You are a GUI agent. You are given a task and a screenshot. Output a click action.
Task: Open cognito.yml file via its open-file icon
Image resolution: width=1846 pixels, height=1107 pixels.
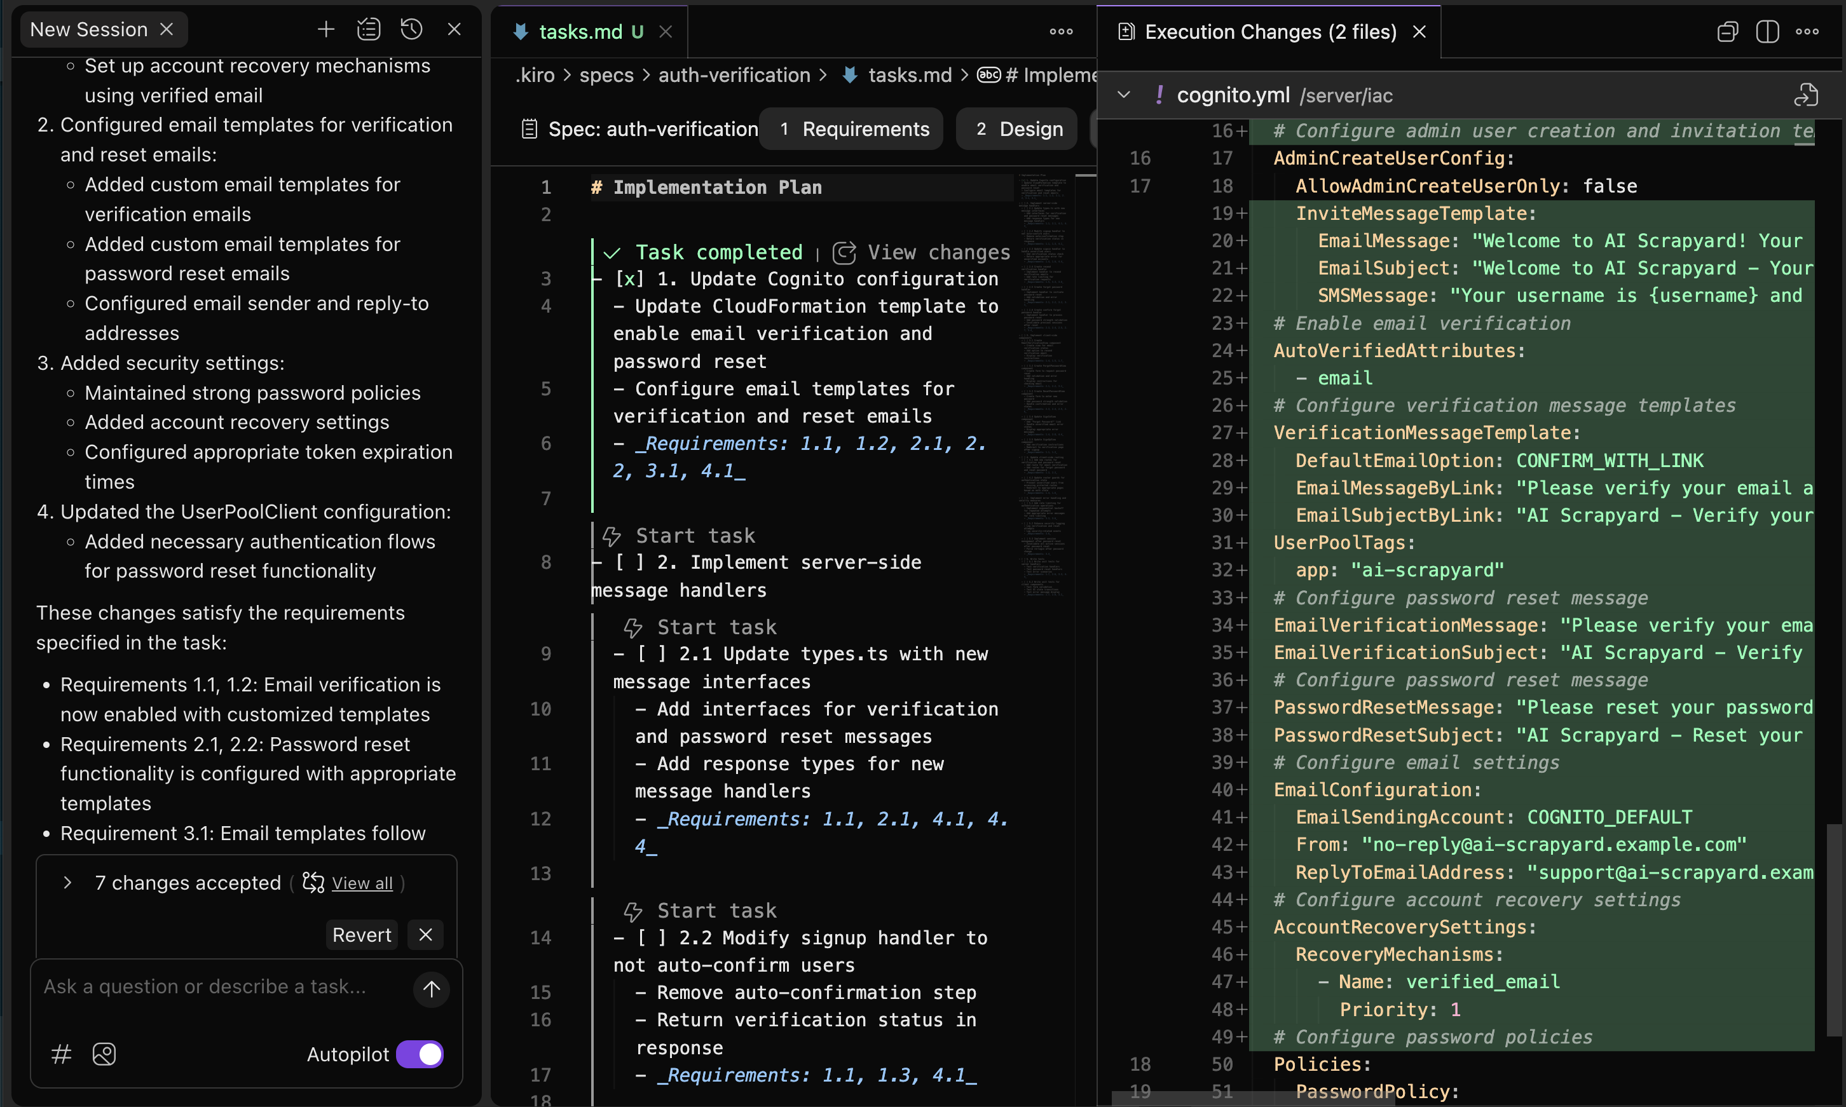click(1806, 95)
